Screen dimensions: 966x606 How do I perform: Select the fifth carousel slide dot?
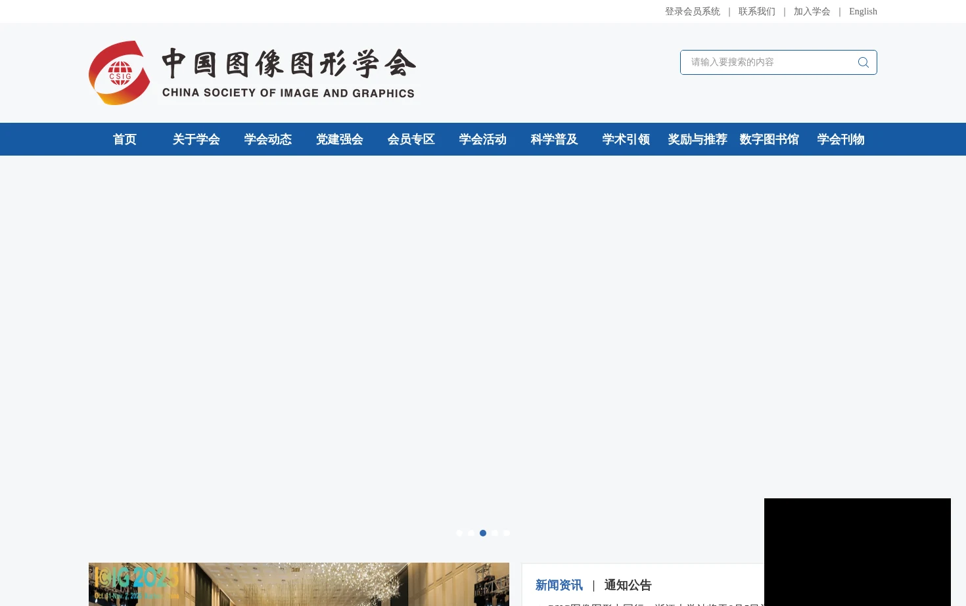click(507, 533)
